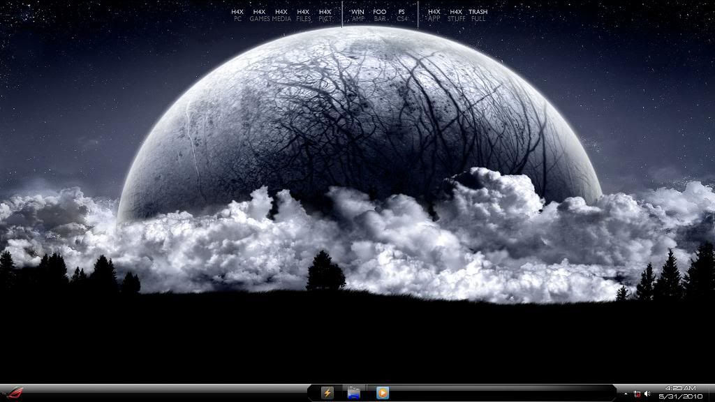Open the lightning bolt taskbar app
The width and height of the screenshot is (715, 402).
[327, 393]
